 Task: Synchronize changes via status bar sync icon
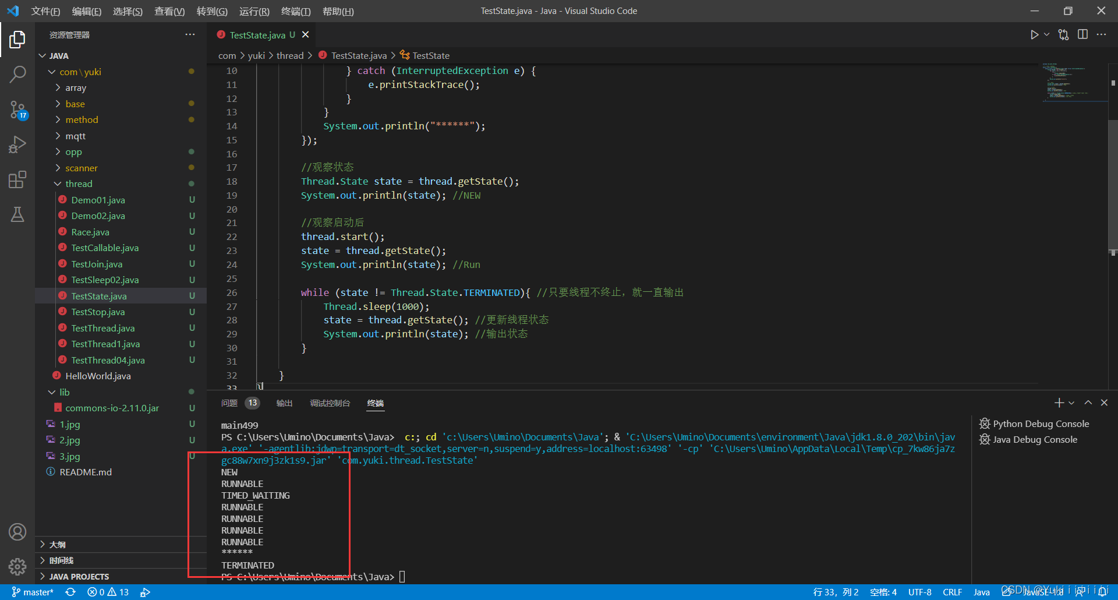(70, 592)
